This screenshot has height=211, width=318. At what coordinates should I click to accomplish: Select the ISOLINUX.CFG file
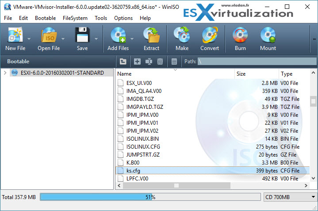[143, 146]
